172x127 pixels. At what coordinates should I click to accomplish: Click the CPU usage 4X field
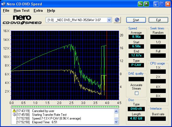pyautogui.click(x=158, y=91)
